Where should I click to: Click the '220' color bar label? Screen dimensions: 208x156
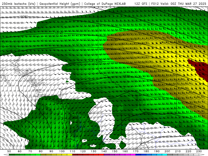pos(188,151)
